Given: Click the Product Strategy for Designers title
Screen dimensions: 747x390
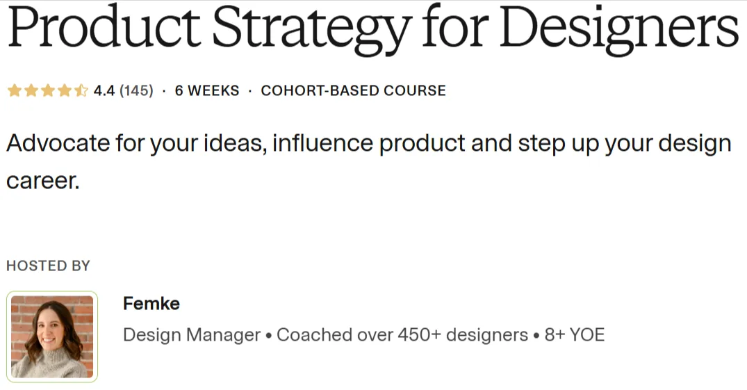Looking at the screenshot, I should pos(374,29).
